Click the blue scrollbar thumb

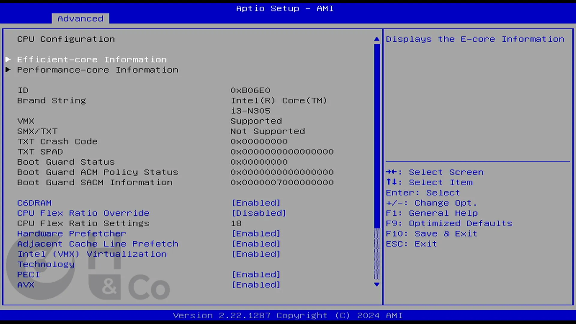point(377,136)
